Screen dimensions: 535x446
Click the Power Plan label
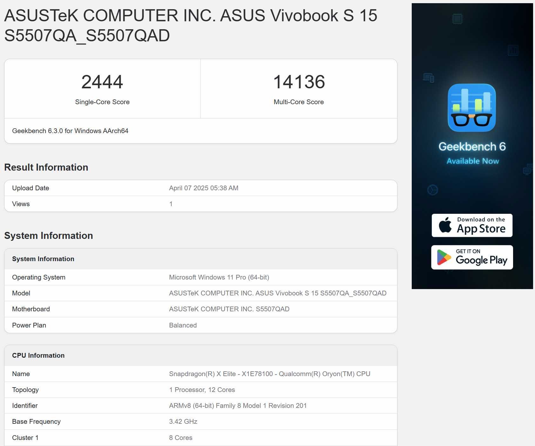pos(29,325)
